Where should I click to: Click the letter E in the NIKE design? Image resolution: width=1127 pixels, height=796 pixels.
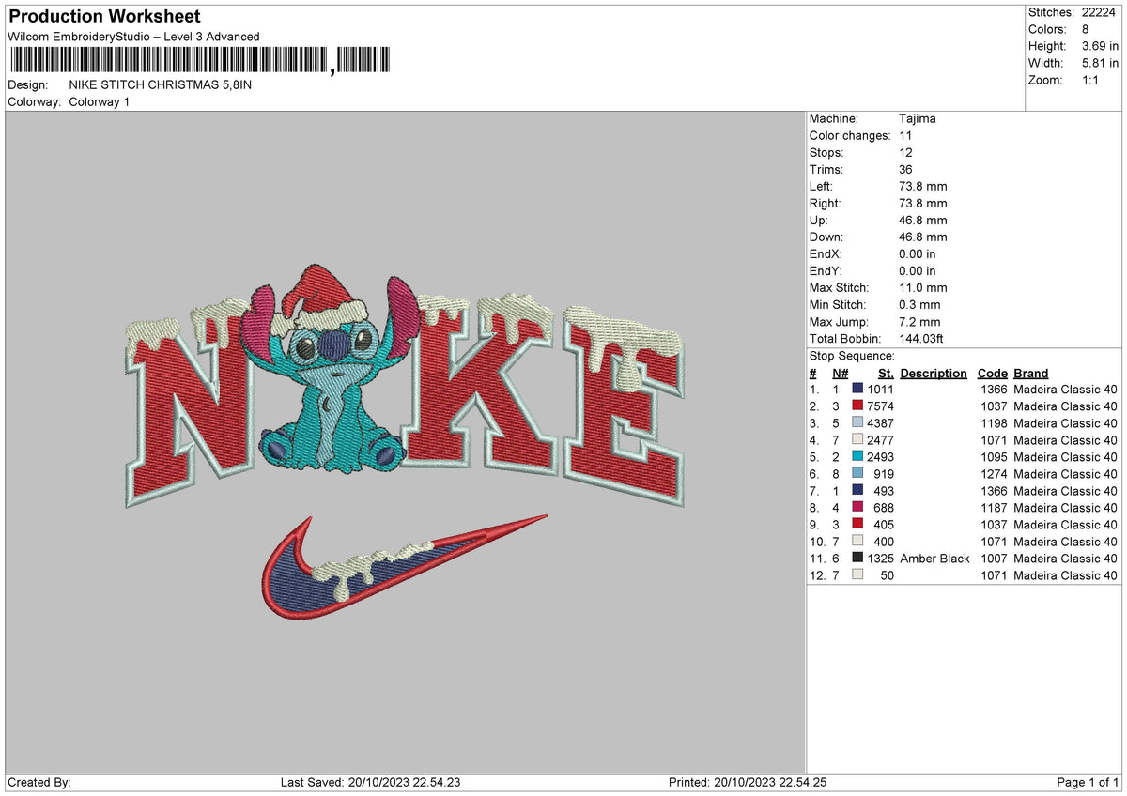tap(625, 406)
